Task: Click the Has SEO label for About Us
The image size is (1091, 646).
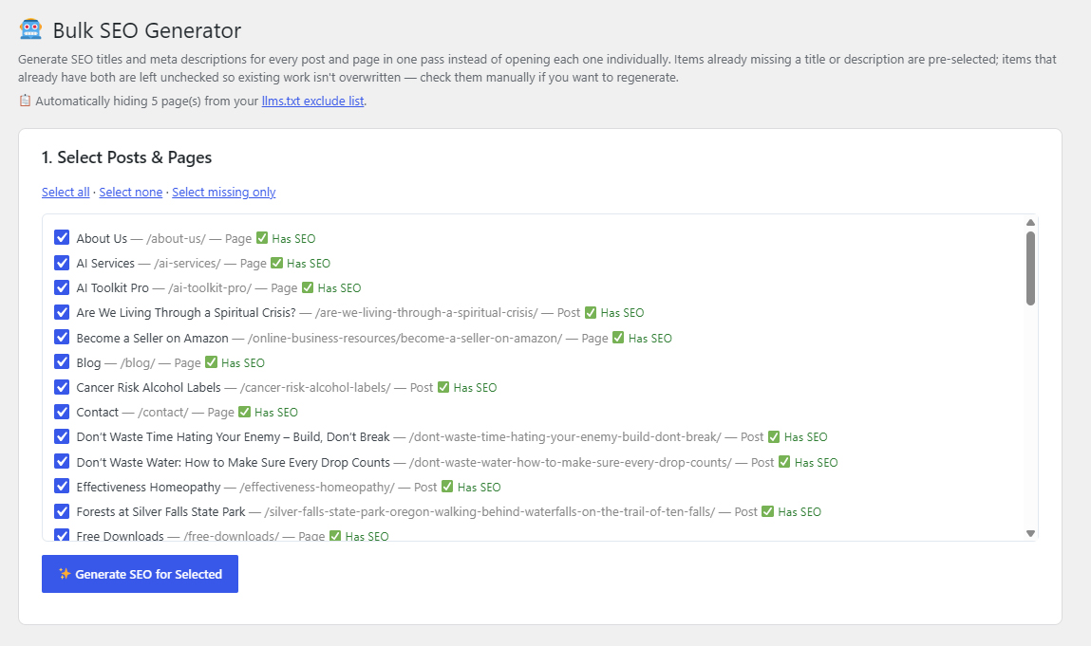Action: (293, 238)
